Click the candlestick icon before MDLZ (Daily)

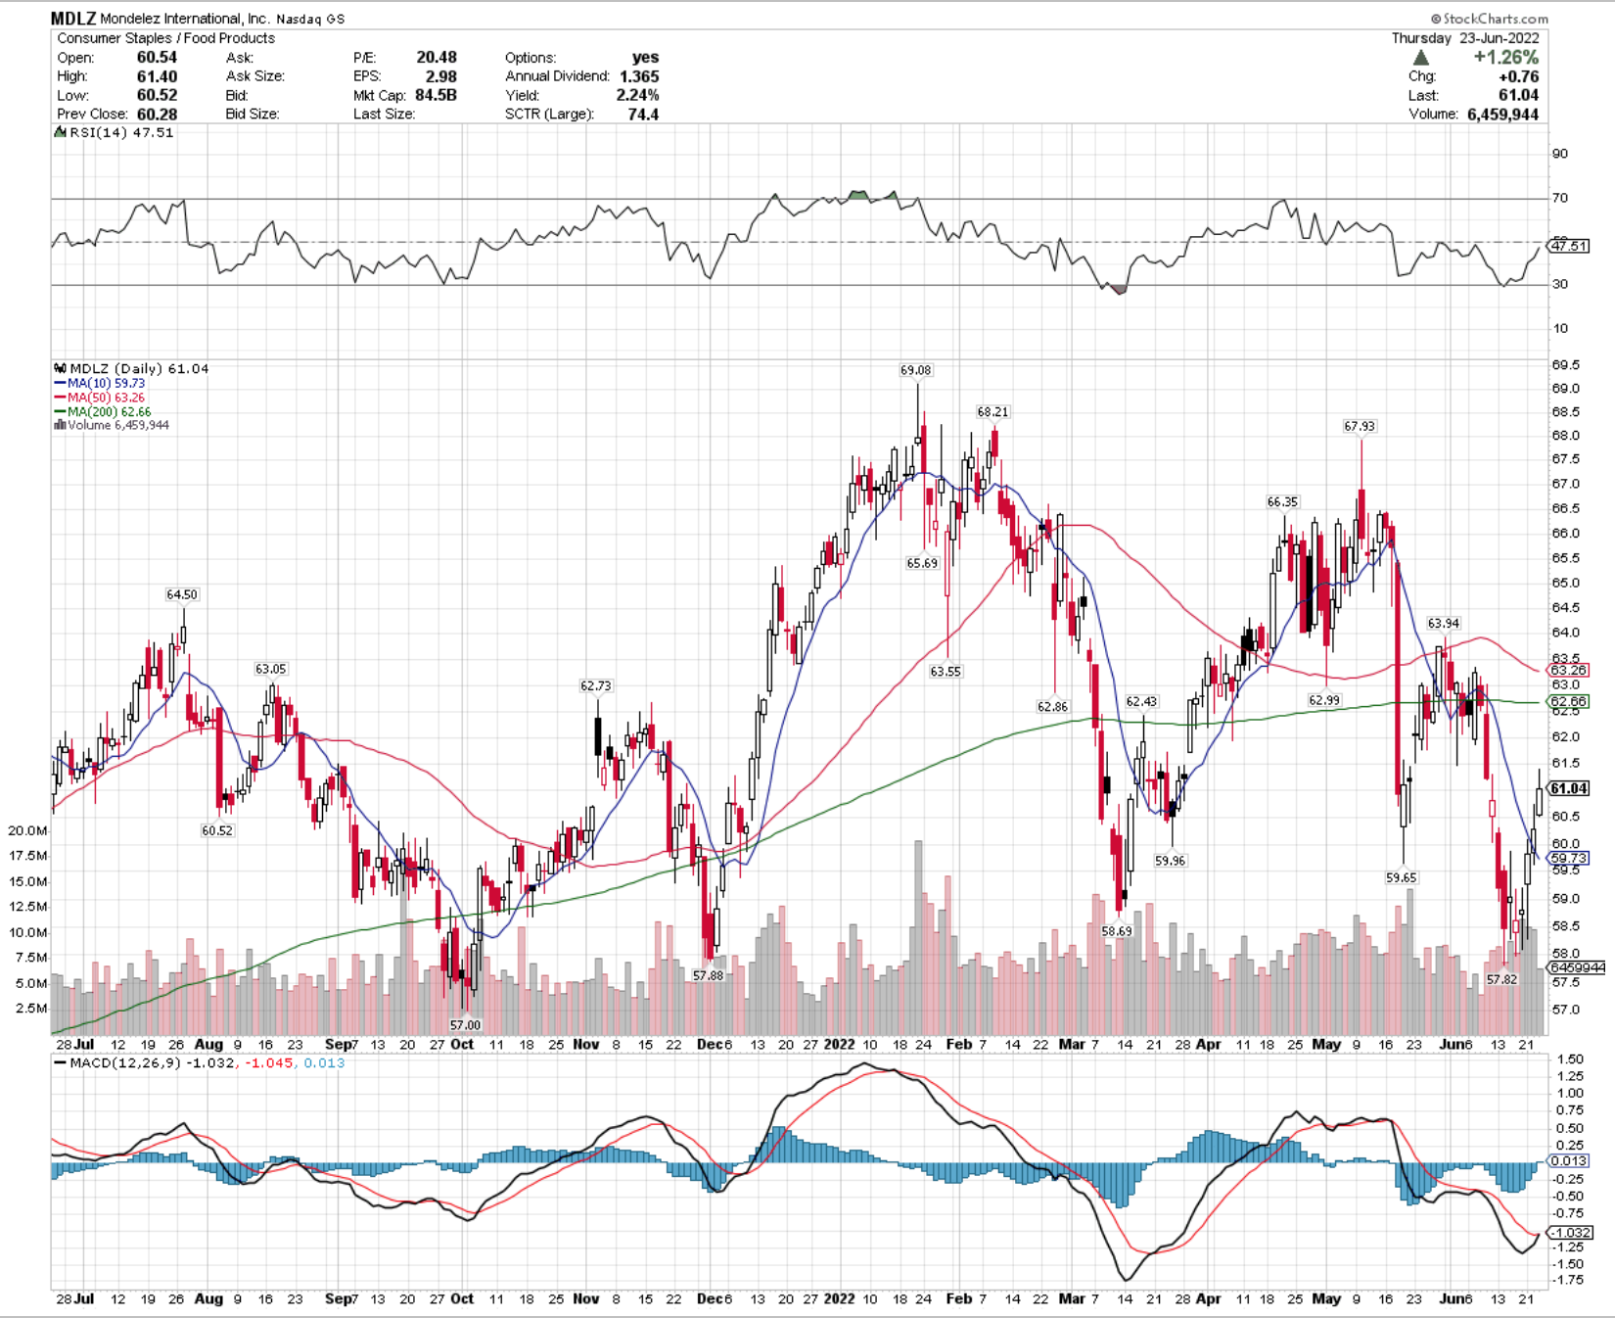tap(60, 368)
